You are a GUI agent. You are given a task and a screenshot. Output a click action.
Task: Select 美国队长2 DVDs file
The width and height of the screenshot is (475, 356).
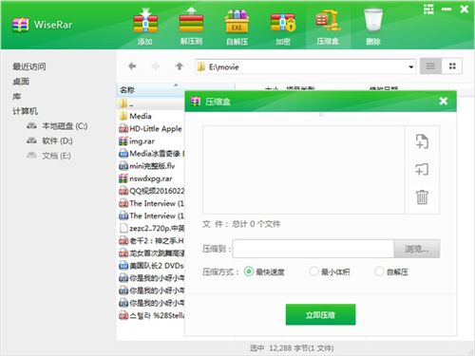[151, 266]
